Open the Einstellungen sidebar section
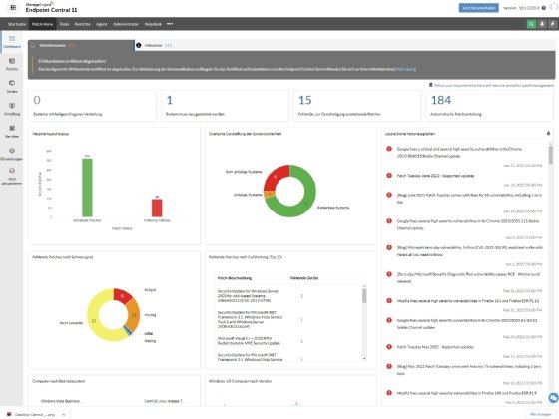This screenshot has width=559, height=419. [12, 154]
